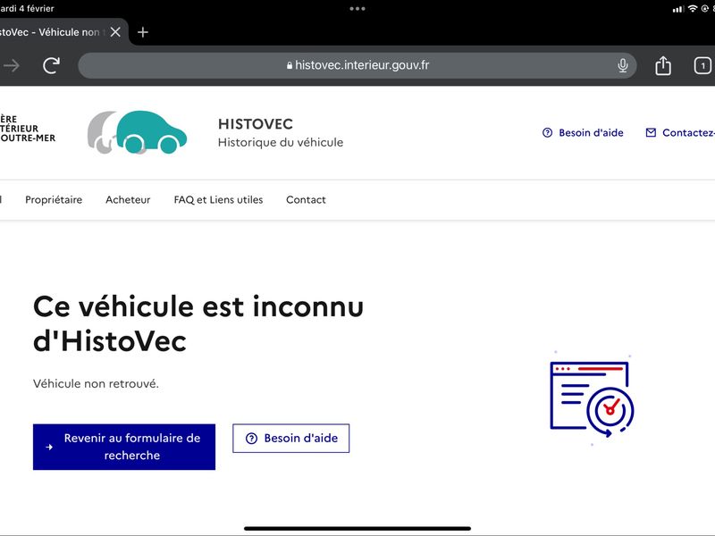Go to the Acheteur menu
This screenshot has height=536, width=715.
tap(128, 199)
